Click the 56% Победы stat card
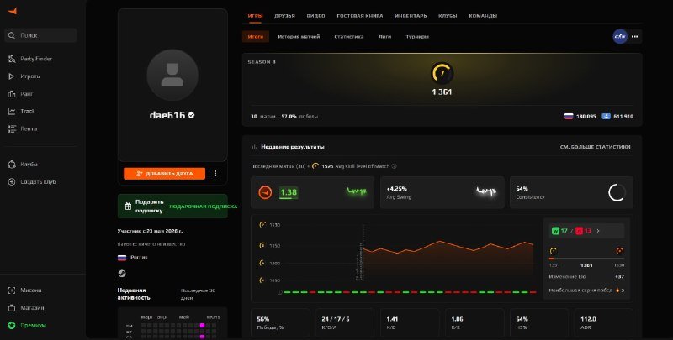673x340 pixels. (x=280, y=323)
